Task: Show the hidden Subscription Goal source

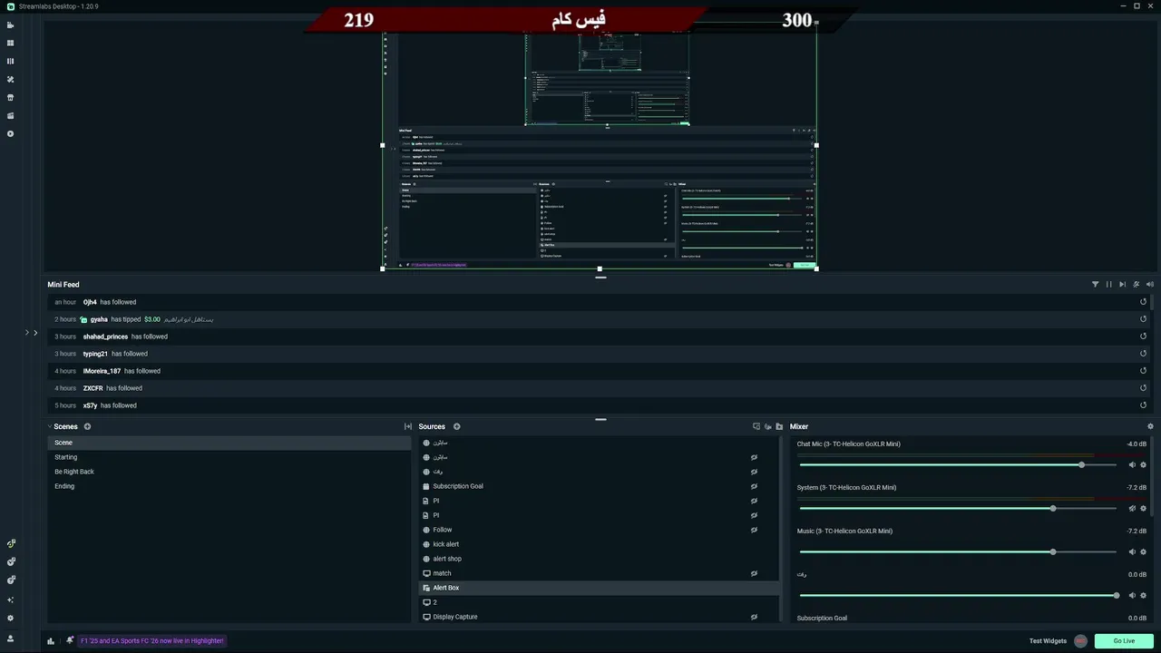Action: pyautogui.click(x=754, y=486)
